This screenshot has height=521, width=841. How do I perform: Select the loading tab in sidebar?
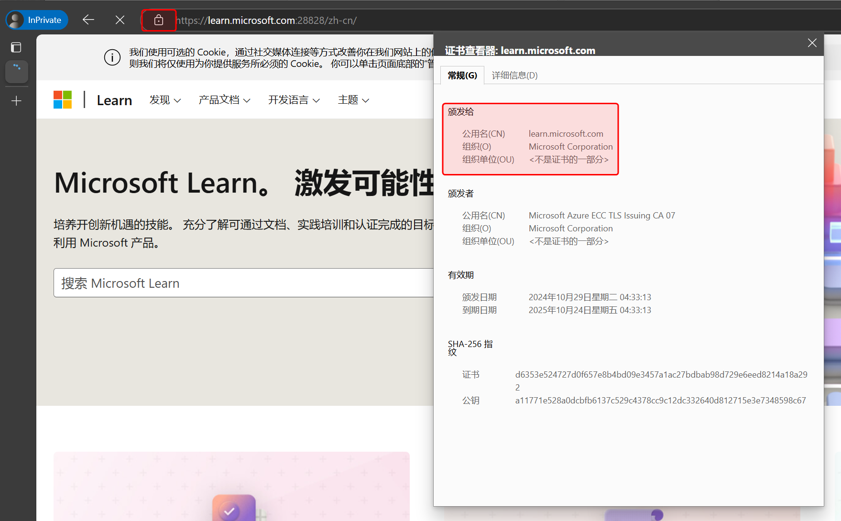pos(17,71)
